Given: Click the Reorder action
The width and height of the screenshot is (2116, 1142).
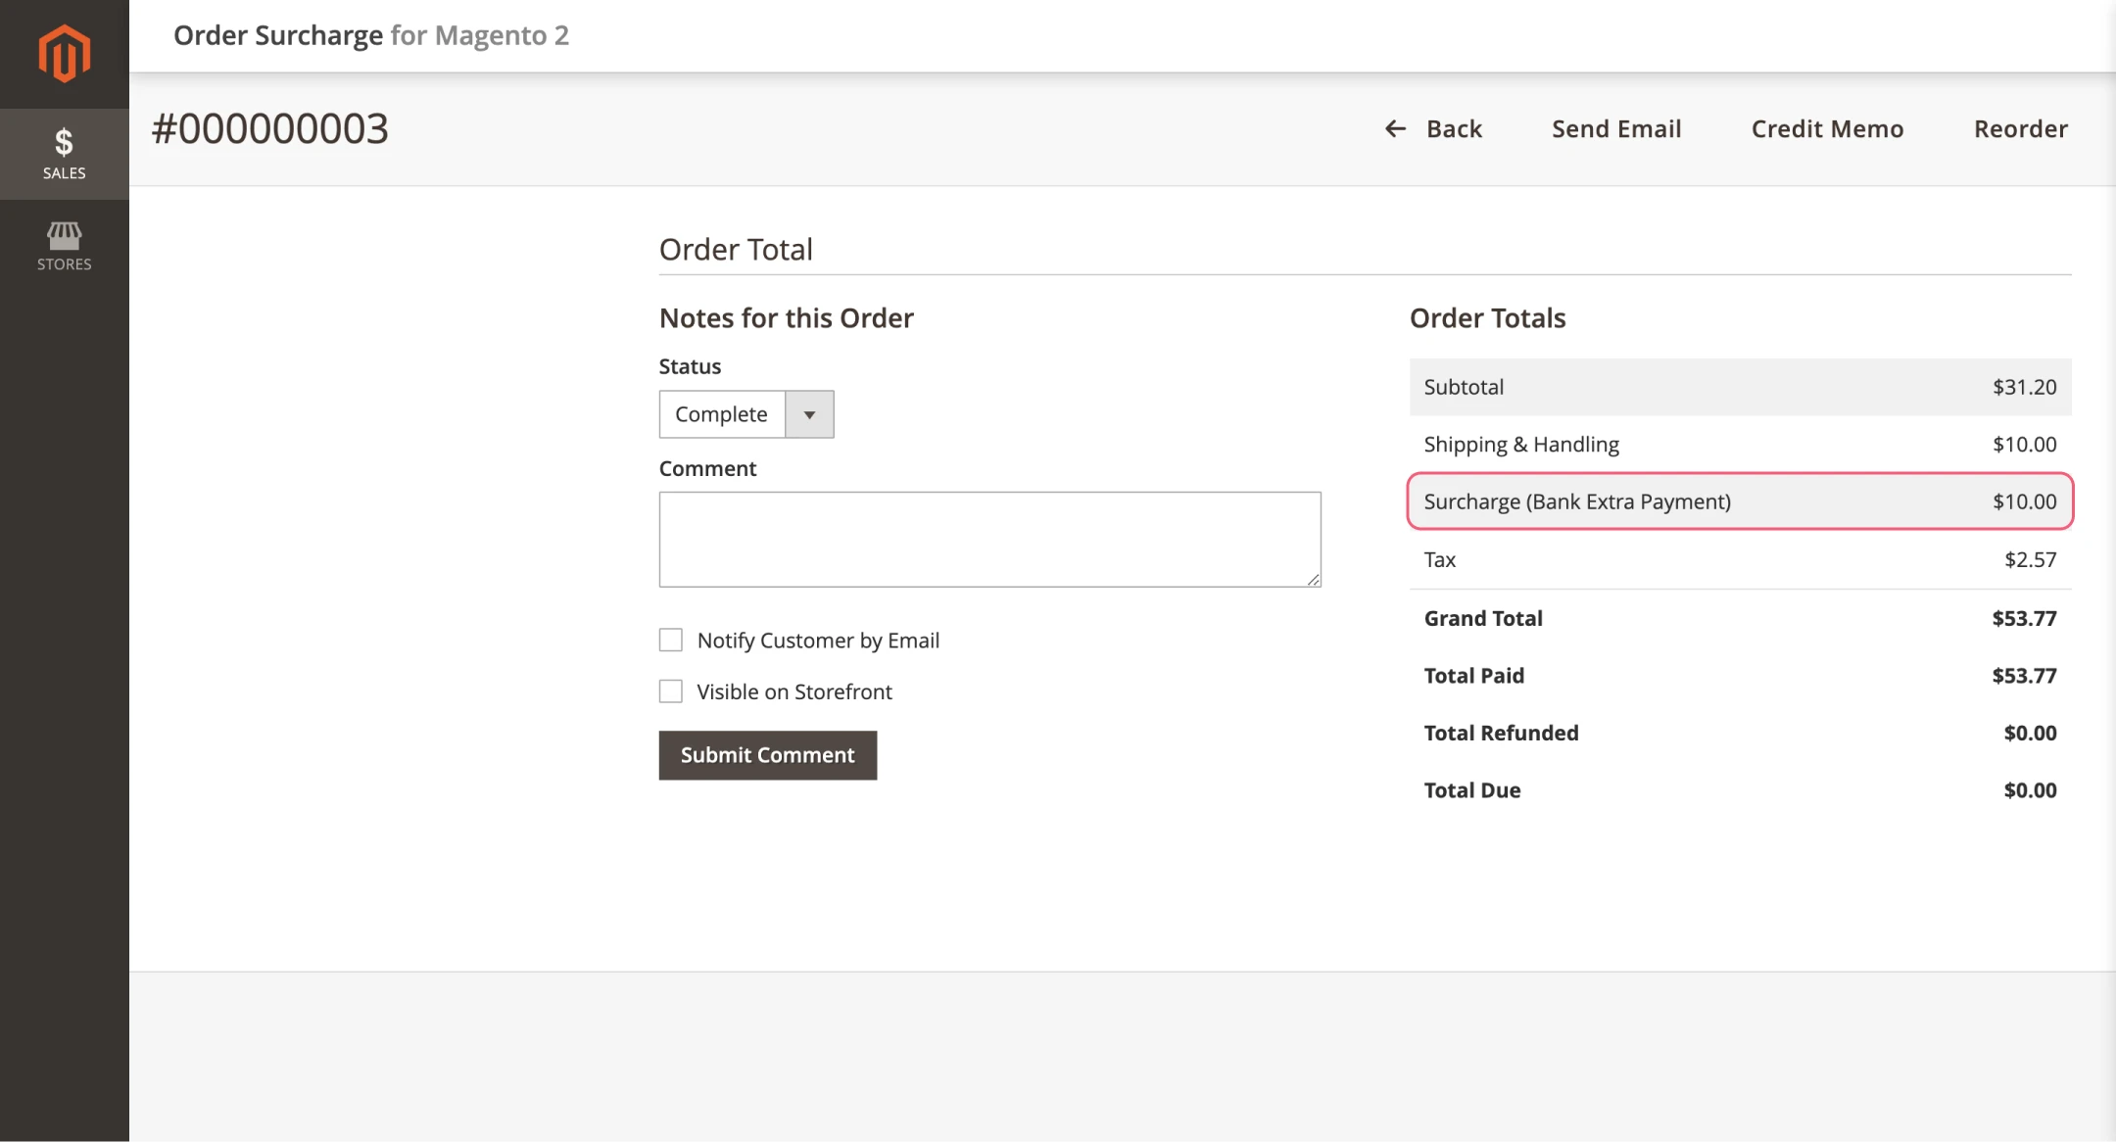Looking at the screenshot, I should [x=2020, y=128].
